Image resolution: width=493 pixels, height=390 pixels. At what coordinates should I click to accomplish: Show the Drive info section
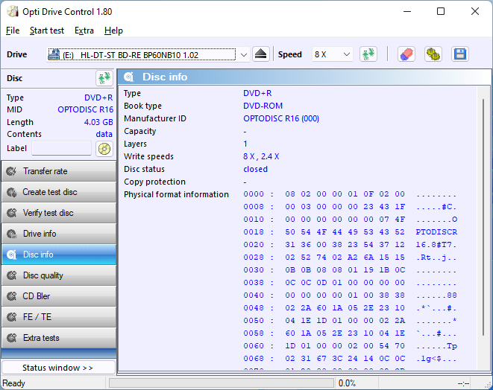[x=59, y=234]
